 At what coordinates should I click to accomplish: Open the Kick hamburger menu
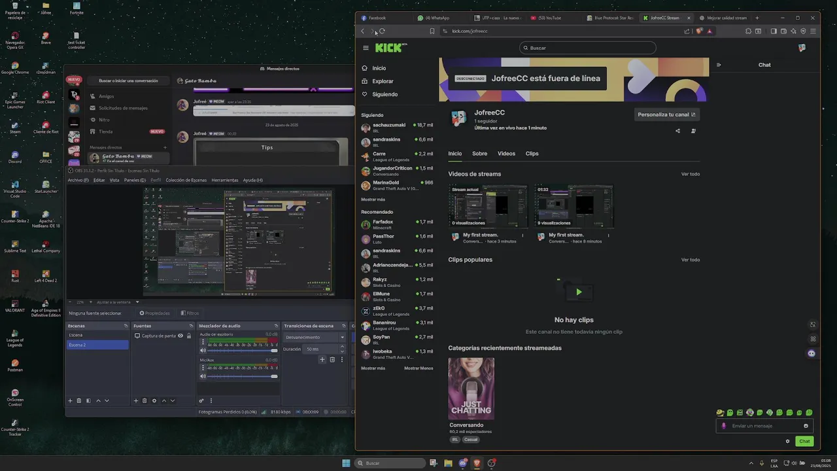tap(366, 48)
